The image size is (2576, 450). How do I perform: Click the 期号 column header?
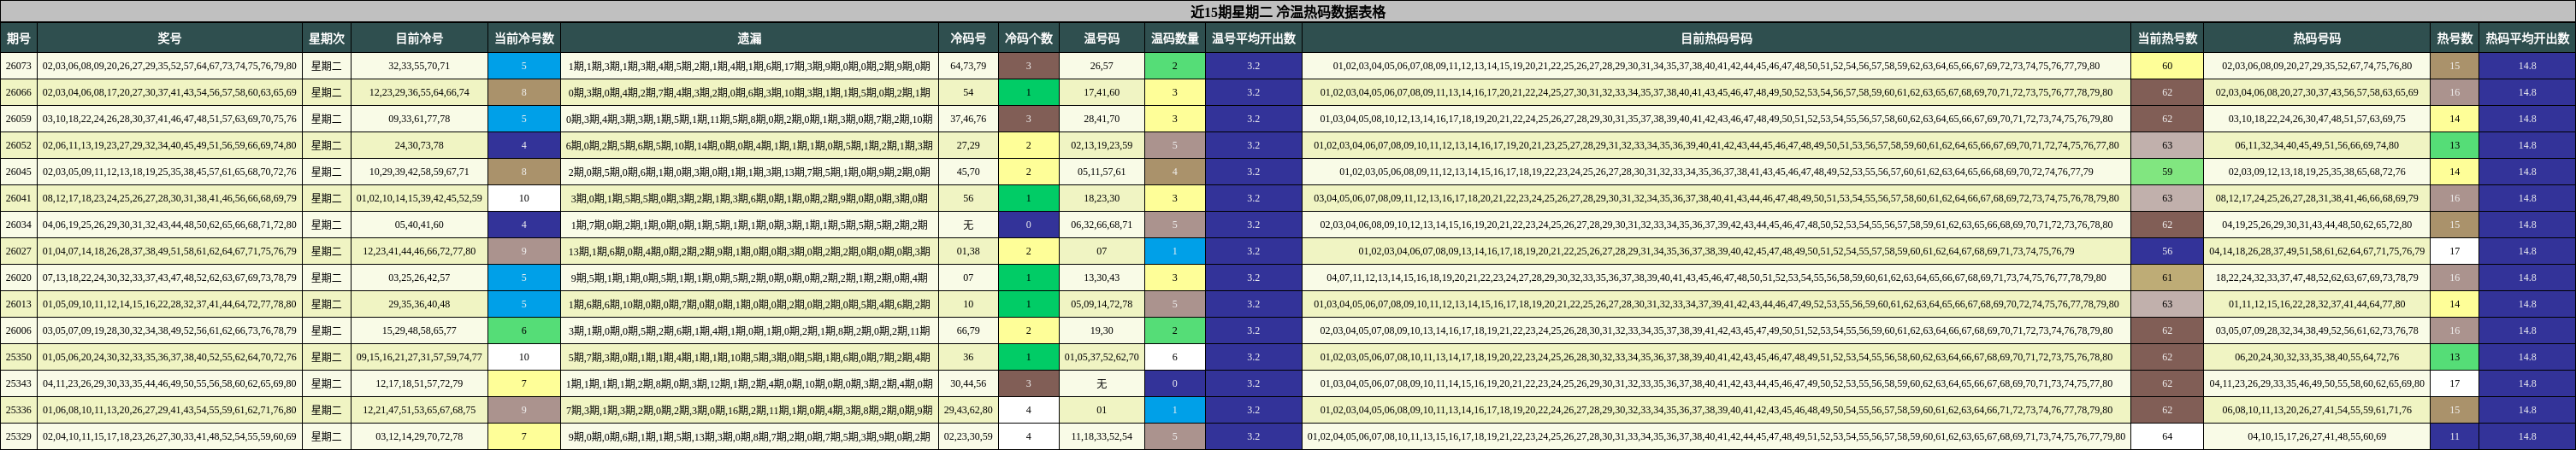[x=19, y=38]
